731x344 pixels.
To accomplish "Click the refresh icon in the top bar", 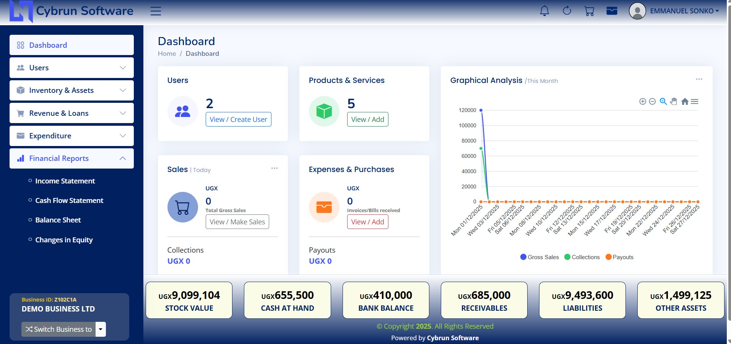I will 567,11.
